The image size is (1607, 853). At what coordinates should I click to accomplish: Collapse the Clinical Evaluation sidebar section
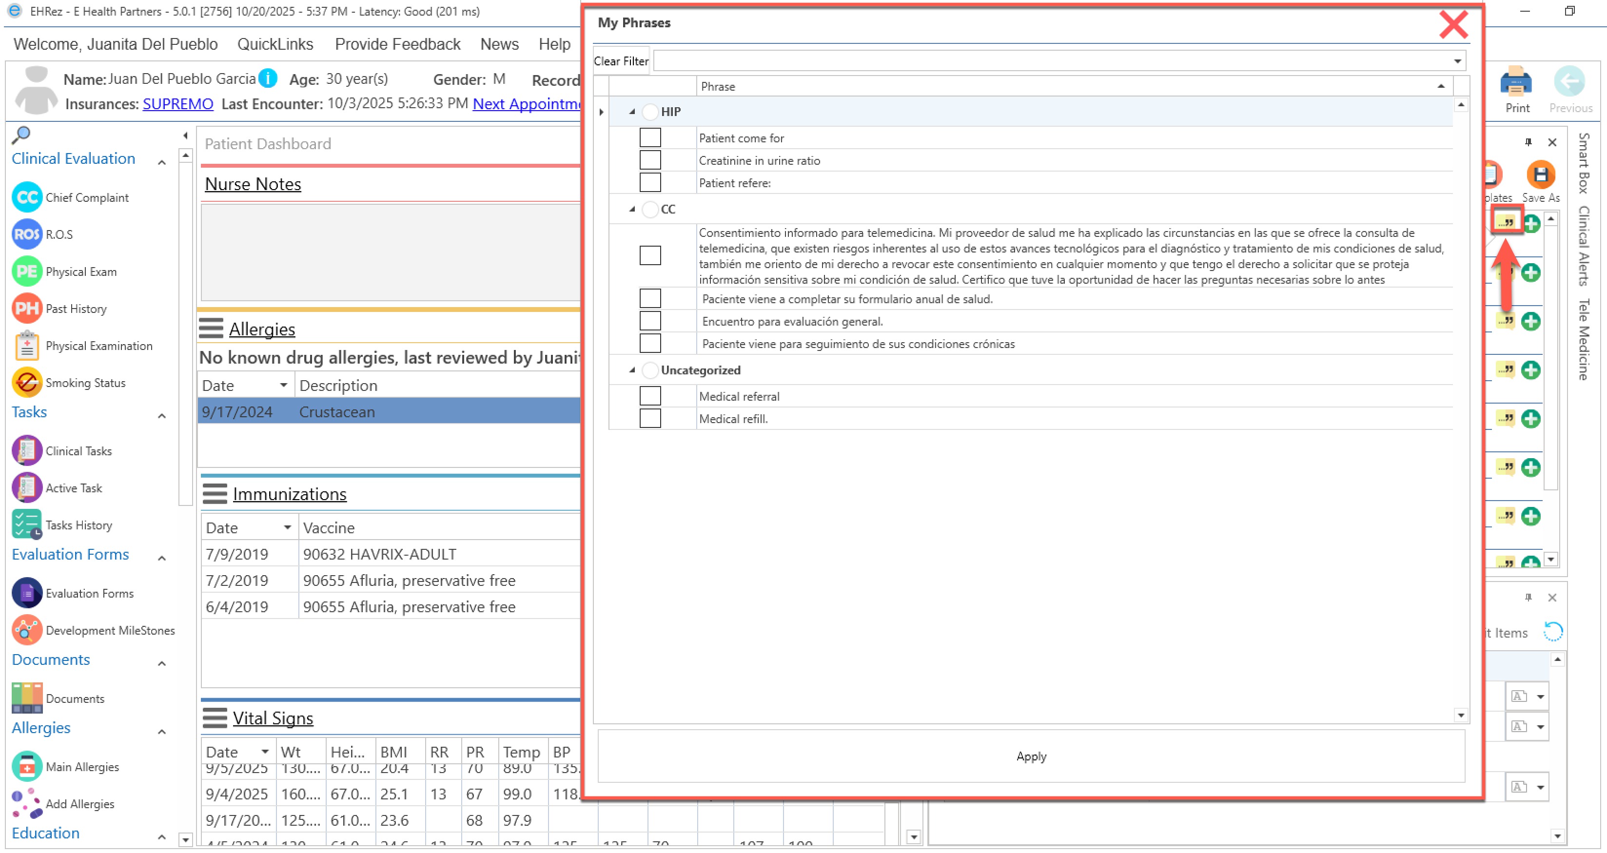pyautogui.click(x=161, y=163)
